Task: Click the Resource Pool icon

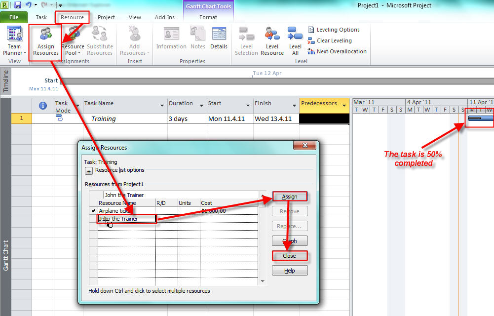Action: point(73,41)
